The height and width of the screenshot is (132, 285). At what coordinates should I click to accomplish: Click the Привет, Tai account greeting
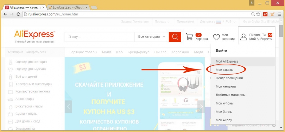coord(258,35)
